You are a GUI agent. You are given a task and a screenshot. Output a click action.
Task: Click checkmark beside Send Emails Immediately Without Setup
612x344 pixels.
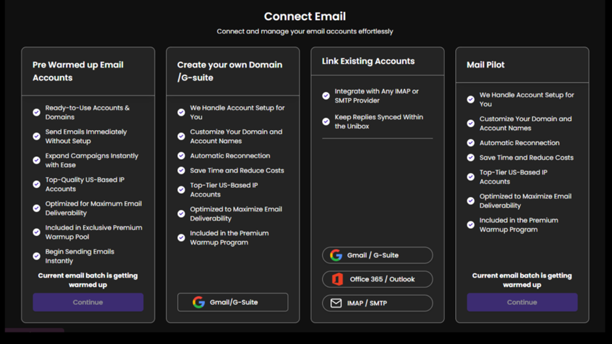36,136
